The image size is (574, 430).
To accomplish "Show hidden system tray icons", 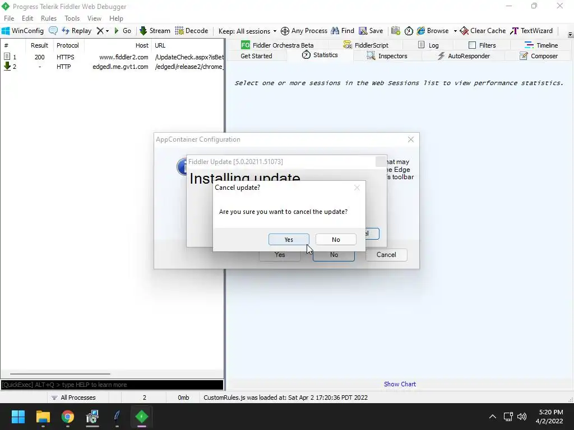I will coord(493,417).
